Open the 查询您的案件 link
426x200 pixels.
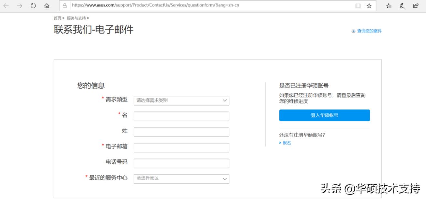click(x=369, y=31)
